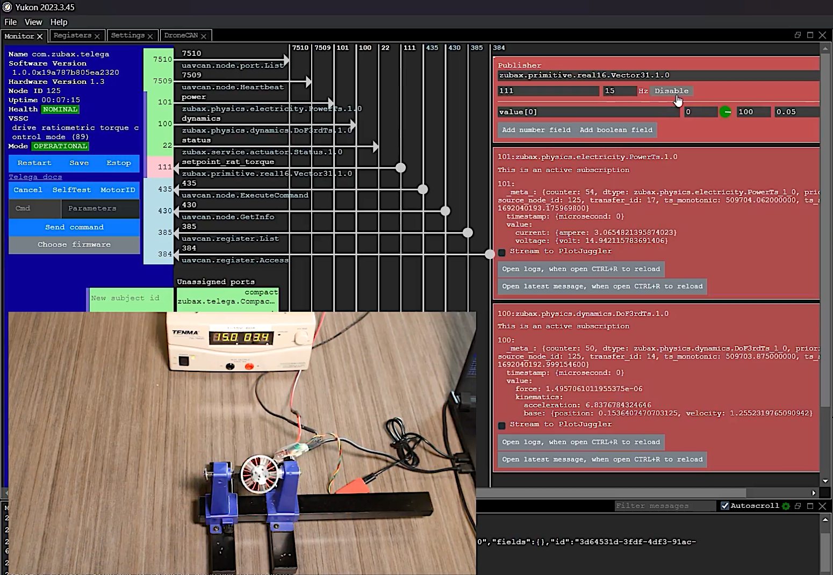Close the Registers tab with its X icon
This screenshot has height=575, width=833.
point(97,36)
